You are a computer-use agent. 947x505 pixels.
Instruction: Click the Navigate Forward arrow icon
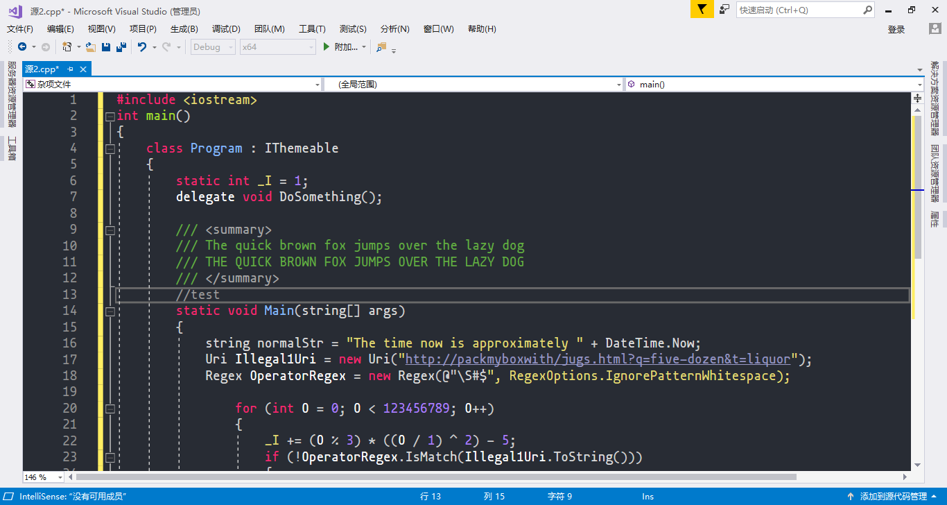click(46, 47)
